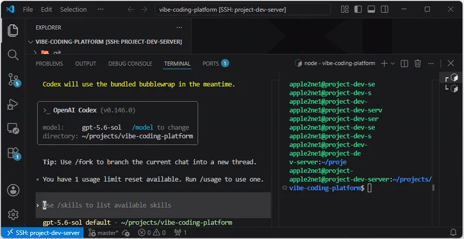Screen dimensions: 464x239
Task: Collapse VIBE-CODING-PLATFORM folder section
Action: click(108, 42)
